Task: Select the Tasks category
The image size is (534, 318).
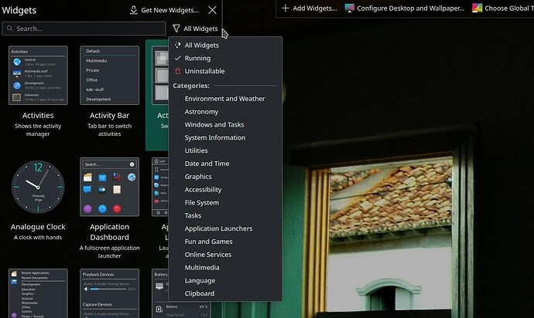Action: (224, 215)
